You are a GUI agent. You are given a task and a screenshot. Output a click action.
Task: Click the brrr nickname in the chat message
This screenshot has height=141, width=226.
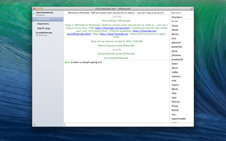68,62
